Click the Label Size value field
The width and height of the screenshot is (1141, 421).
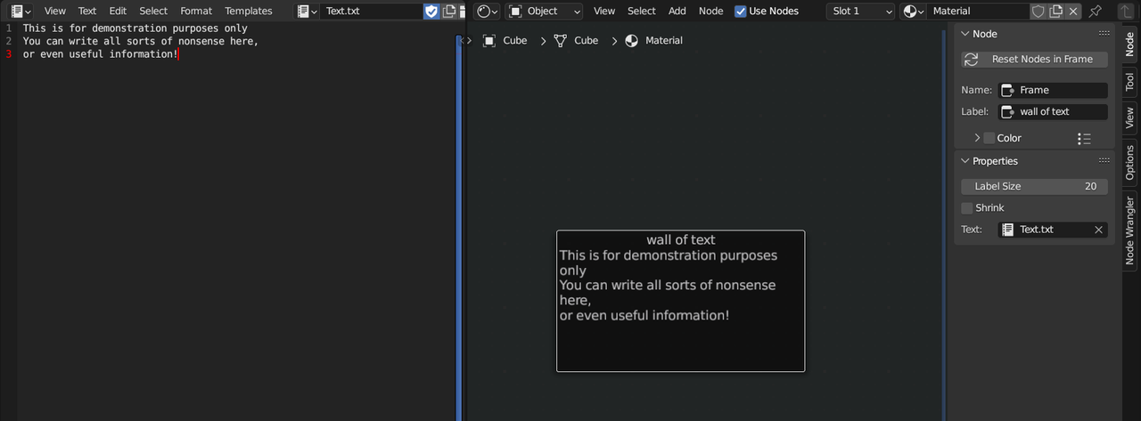point(1034,186)
